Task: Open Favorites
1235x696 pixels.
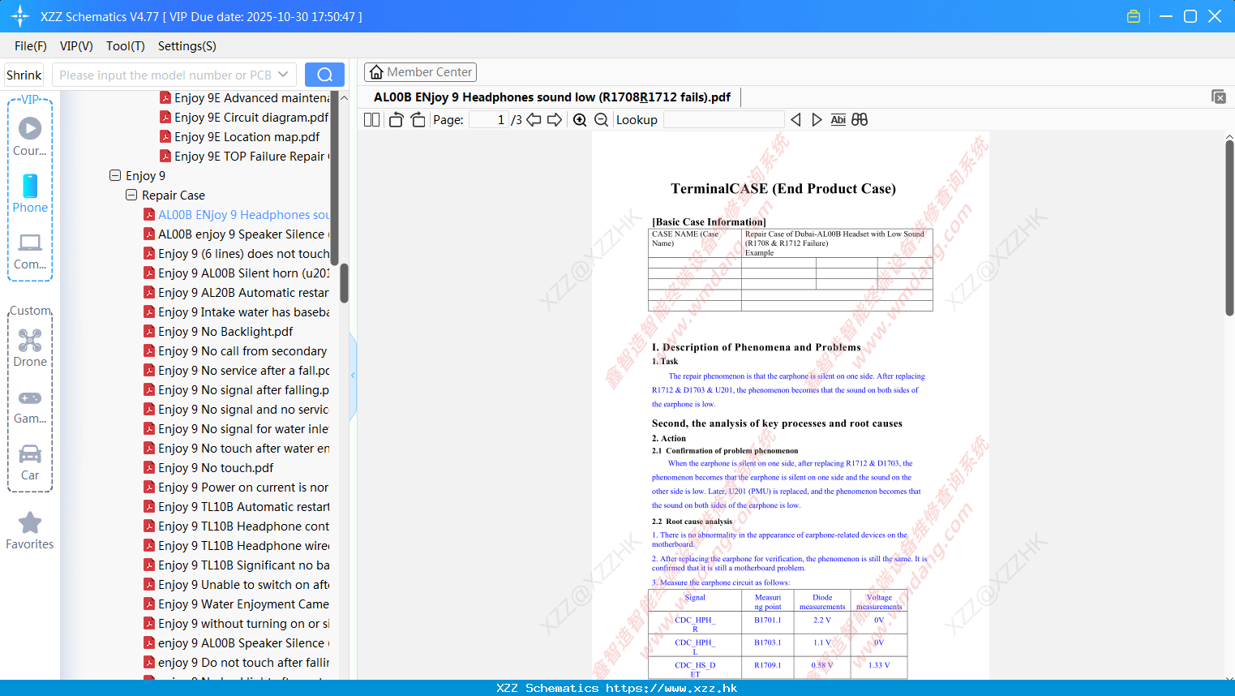Action: point(30,531)
